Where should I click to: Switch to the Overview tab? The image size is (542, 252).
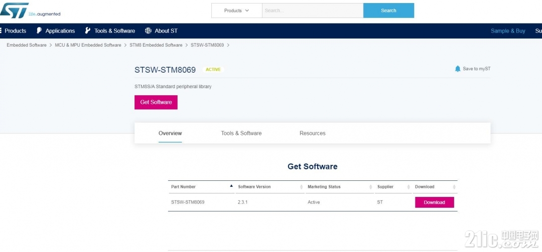(x=170, y=133)
